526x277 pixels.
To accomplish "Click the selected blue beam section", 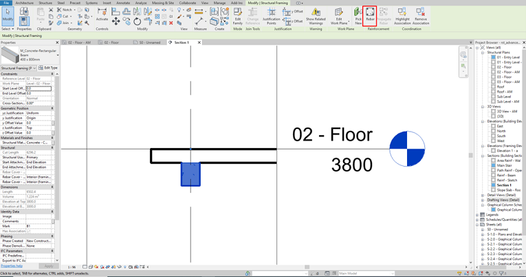I will [x=190, y=174].
